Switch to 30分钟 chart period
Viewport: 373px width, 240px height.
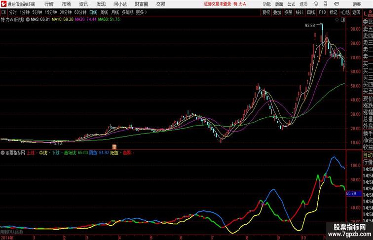pos(66,12)
